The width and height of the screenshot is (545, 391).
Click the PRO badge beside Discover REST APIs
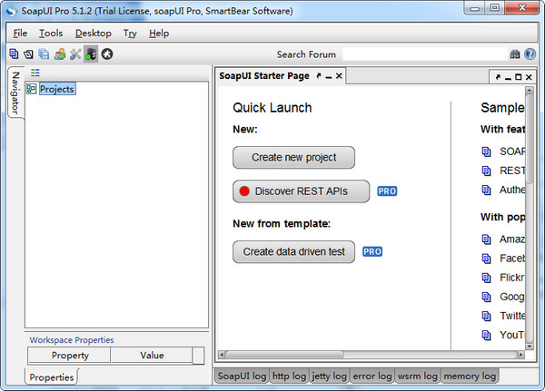[387, 191]
